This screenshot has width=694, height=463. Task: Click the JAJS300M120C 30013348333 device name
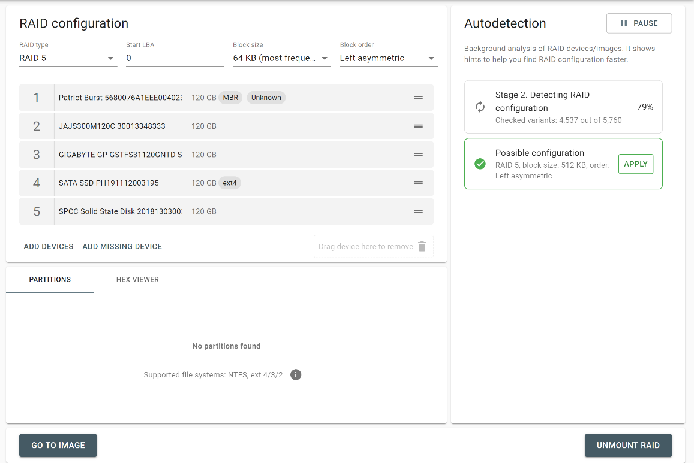112,126
